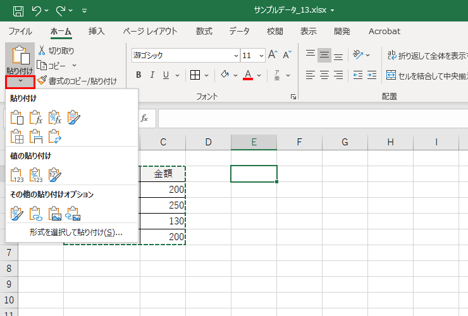Click the コピー button
468x316 pixels.
tap(52, 65)
